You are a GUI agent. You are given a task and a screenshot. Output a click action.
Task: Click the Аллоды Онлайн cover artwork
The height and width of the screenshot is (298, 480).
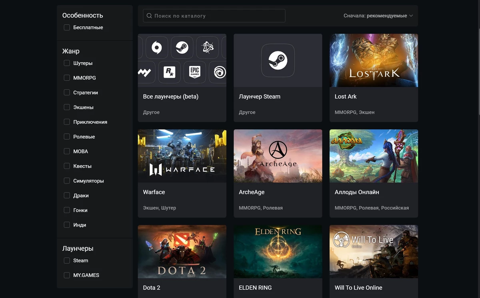pyautogui.click(x=374, y=156)
